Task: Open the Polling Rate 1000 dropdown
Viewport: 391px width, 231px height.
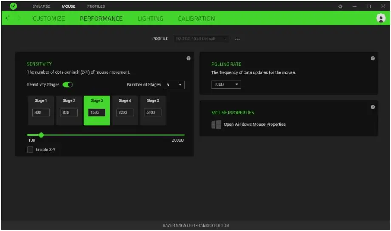Action: [226, 84]
